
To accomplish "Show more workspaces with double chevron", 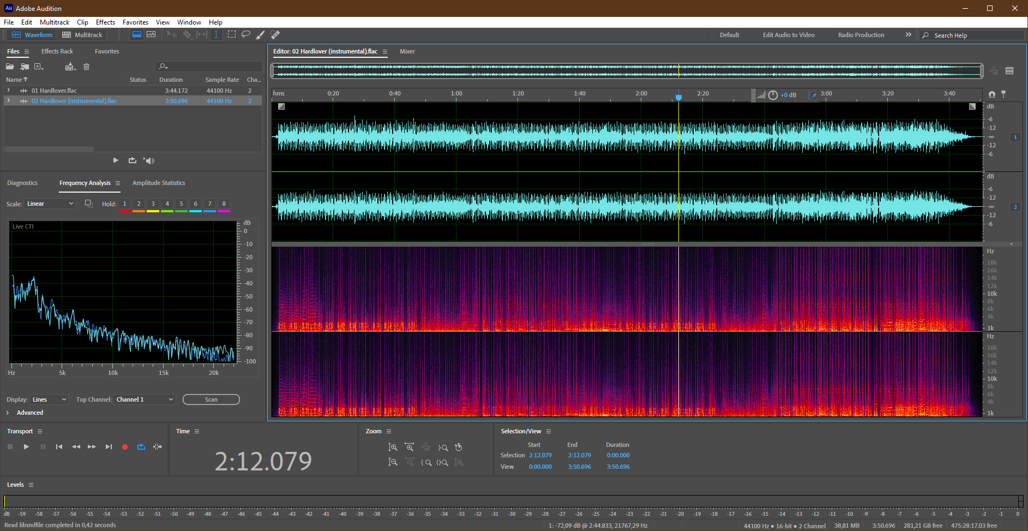I will pyautogui.click(x=908, y=34).
